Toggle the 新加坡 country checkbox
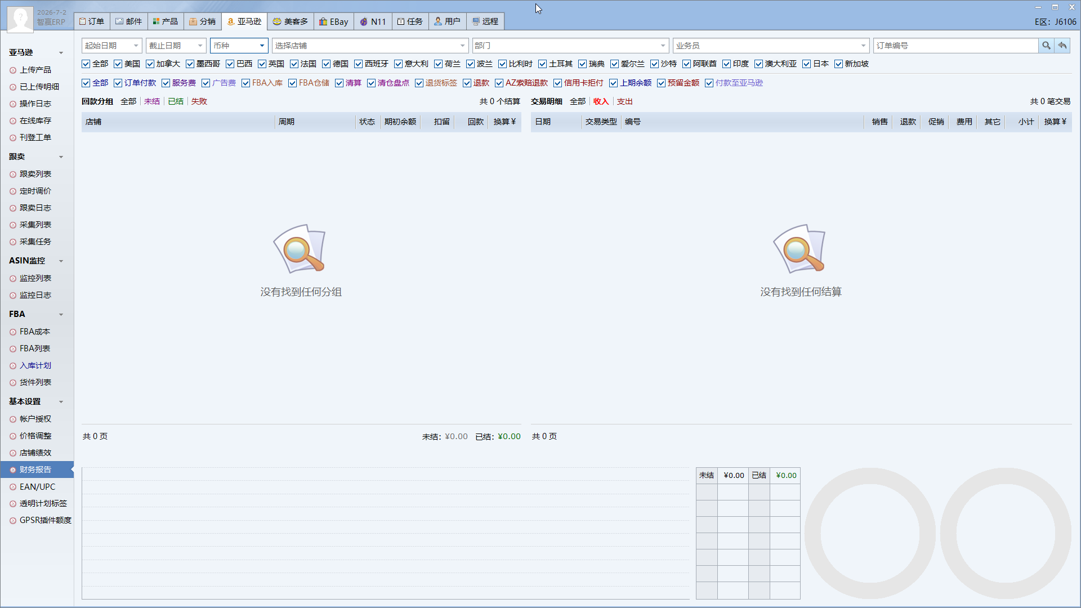This screenshot has width=1081, height=608. [x=839, y=64]
